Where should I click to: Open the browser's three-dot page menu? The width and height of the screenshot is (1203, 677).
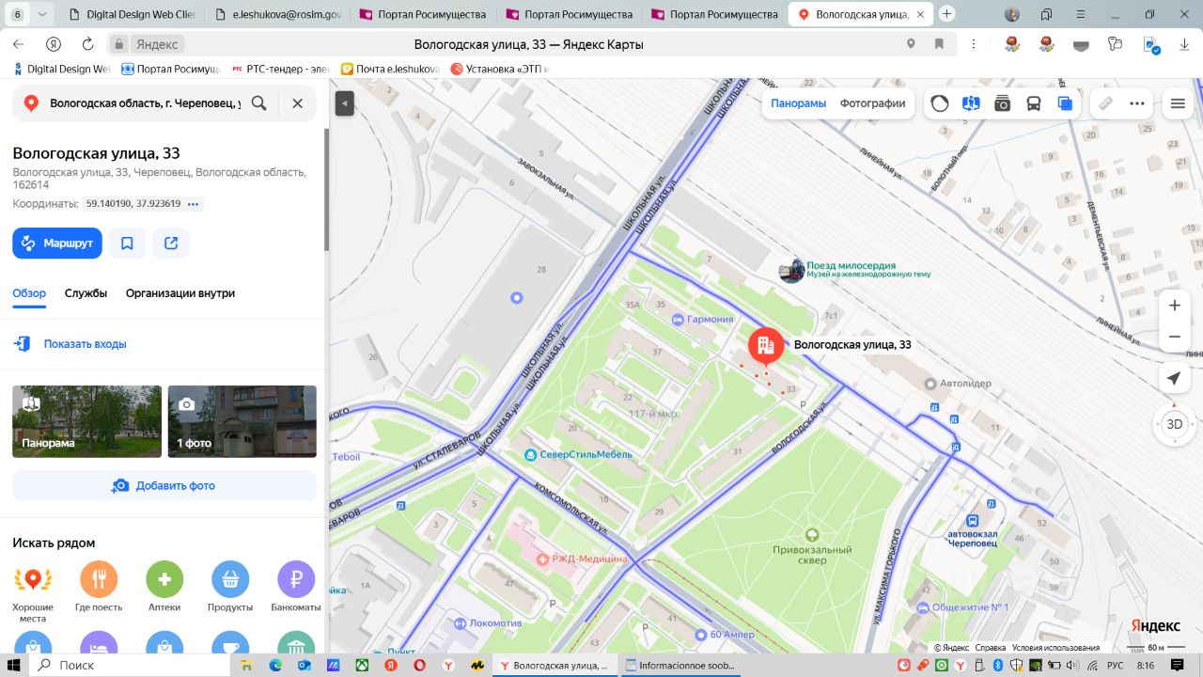973,44
